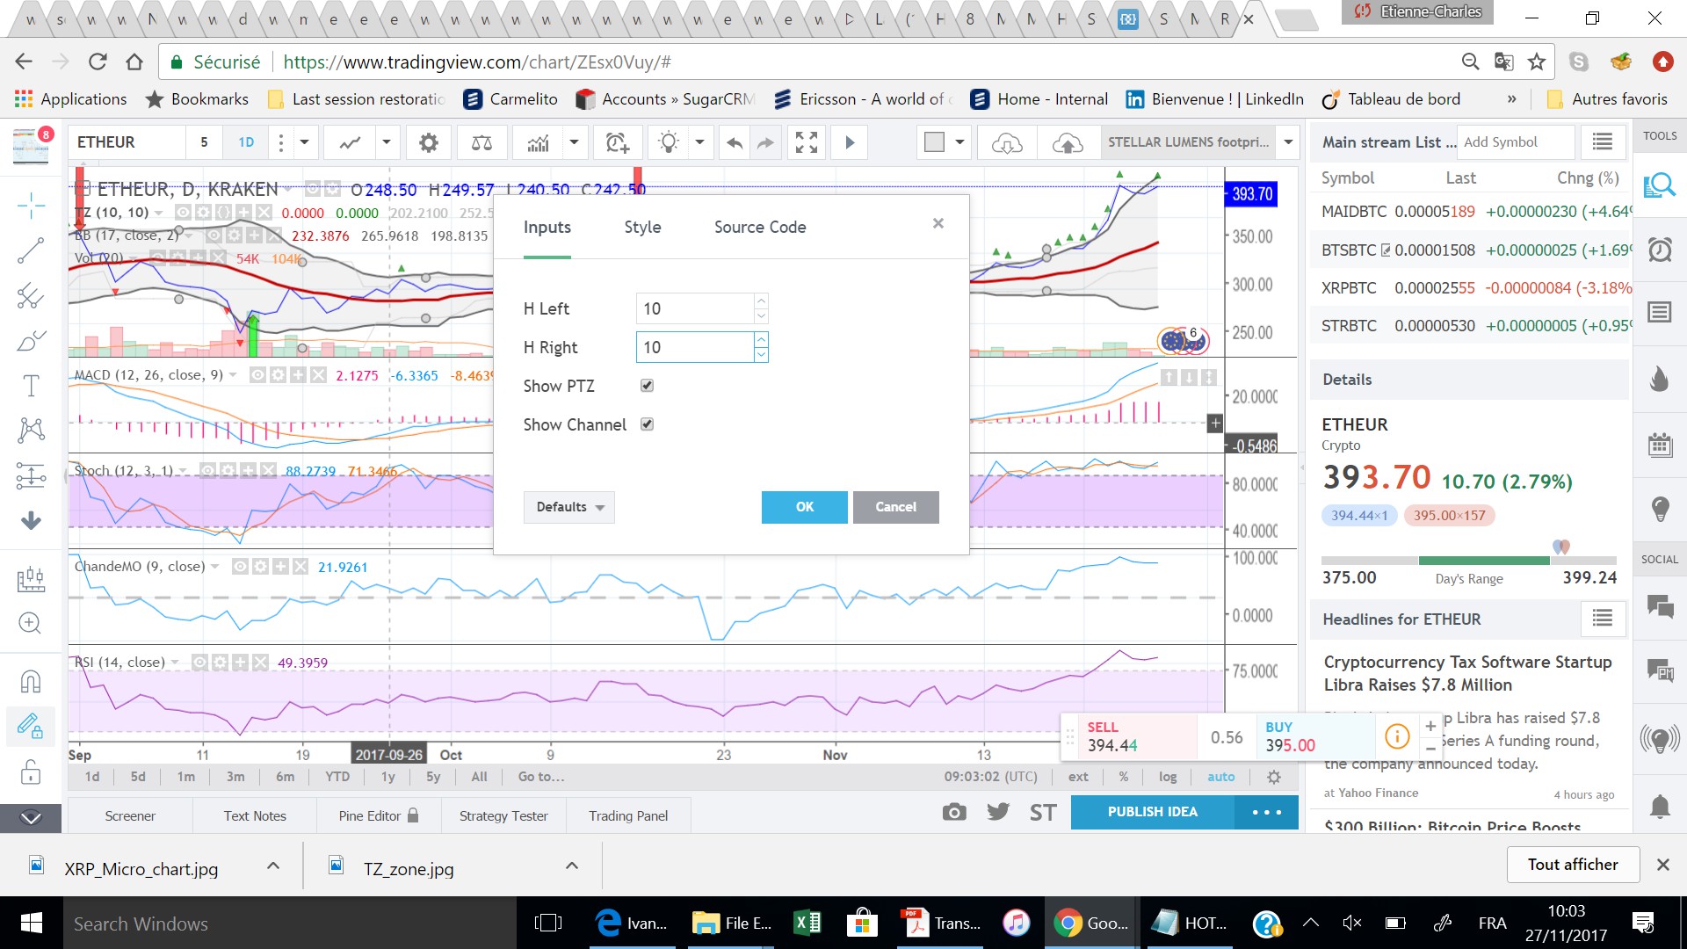Image resolution: width=1687 pixels, height=949 pixels.
Task: Select the text annotation tool
Action: (x=31, y=385)
